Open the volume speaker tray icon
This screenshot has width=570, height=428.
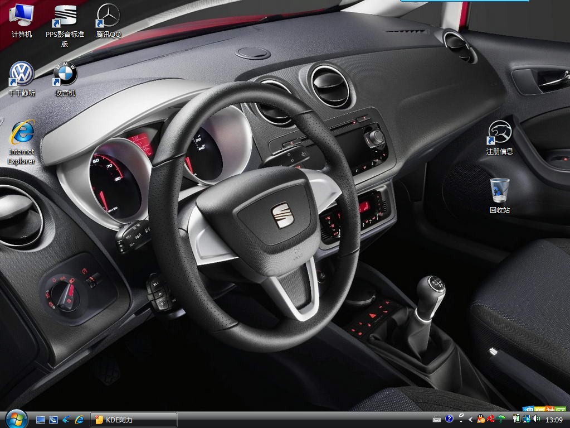click(536, 419)
